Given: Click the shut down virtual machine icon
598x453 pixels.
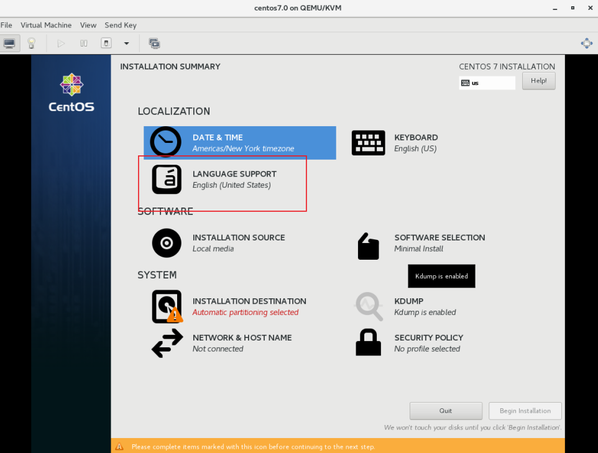Looking at the screenshot, I should click(x=106, y=43).
